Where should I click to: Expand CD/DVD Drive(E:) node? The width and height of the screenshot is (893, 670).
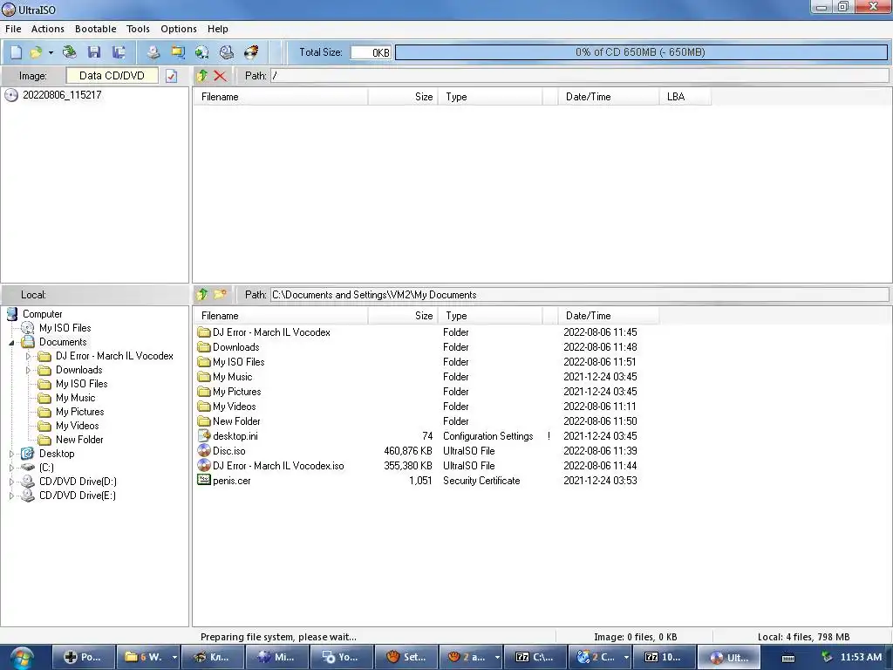(x=11, y=496)
